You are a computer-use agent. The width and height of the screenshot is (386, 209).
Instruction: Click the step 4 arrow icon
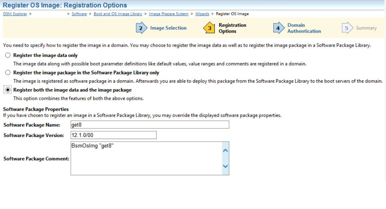(278, 28)
